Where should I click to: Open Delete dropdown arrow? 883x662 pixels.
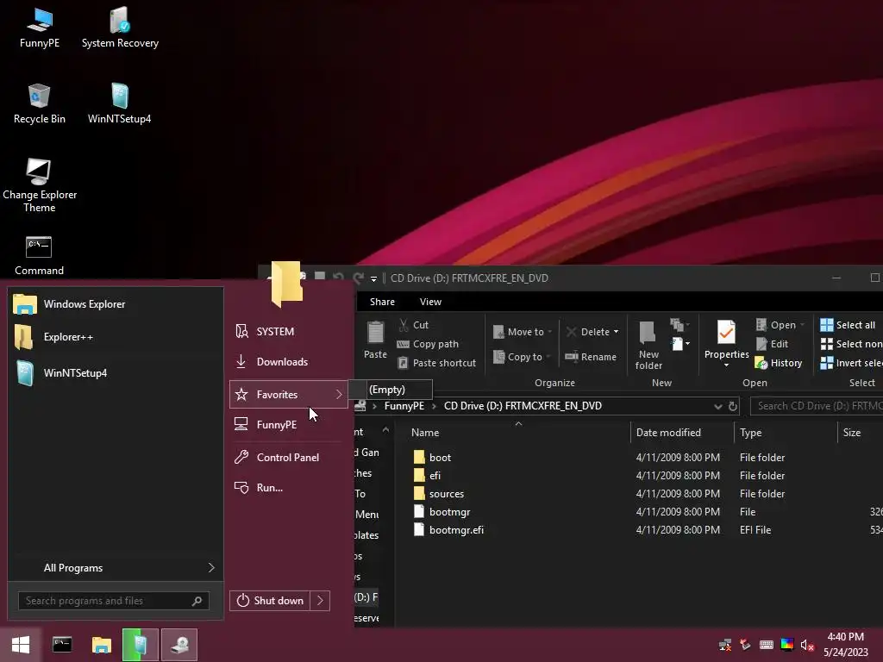[x=616, y=332]
